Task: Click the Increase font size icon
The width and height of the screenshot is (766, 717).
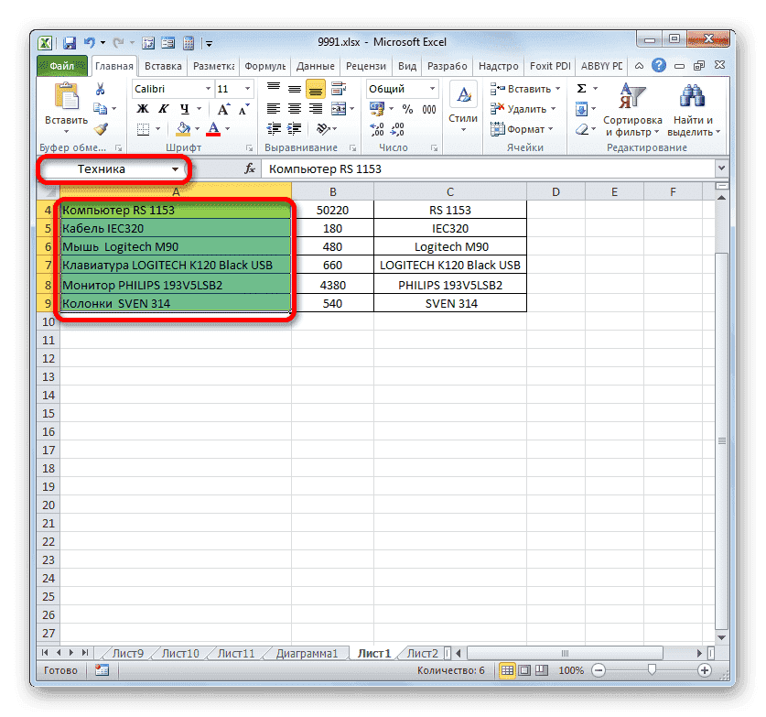Action: pos(224,109)
